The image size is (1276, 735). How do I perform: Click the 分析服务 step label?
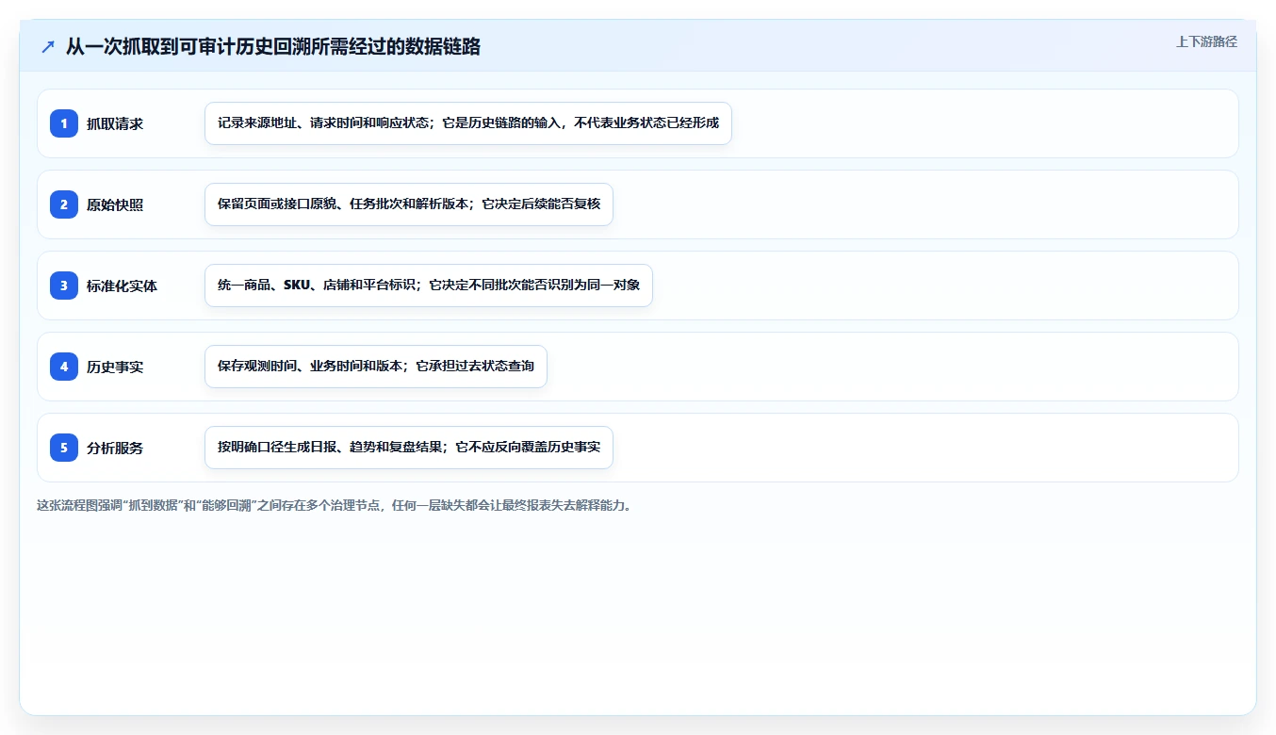click(x=115, y=448)
